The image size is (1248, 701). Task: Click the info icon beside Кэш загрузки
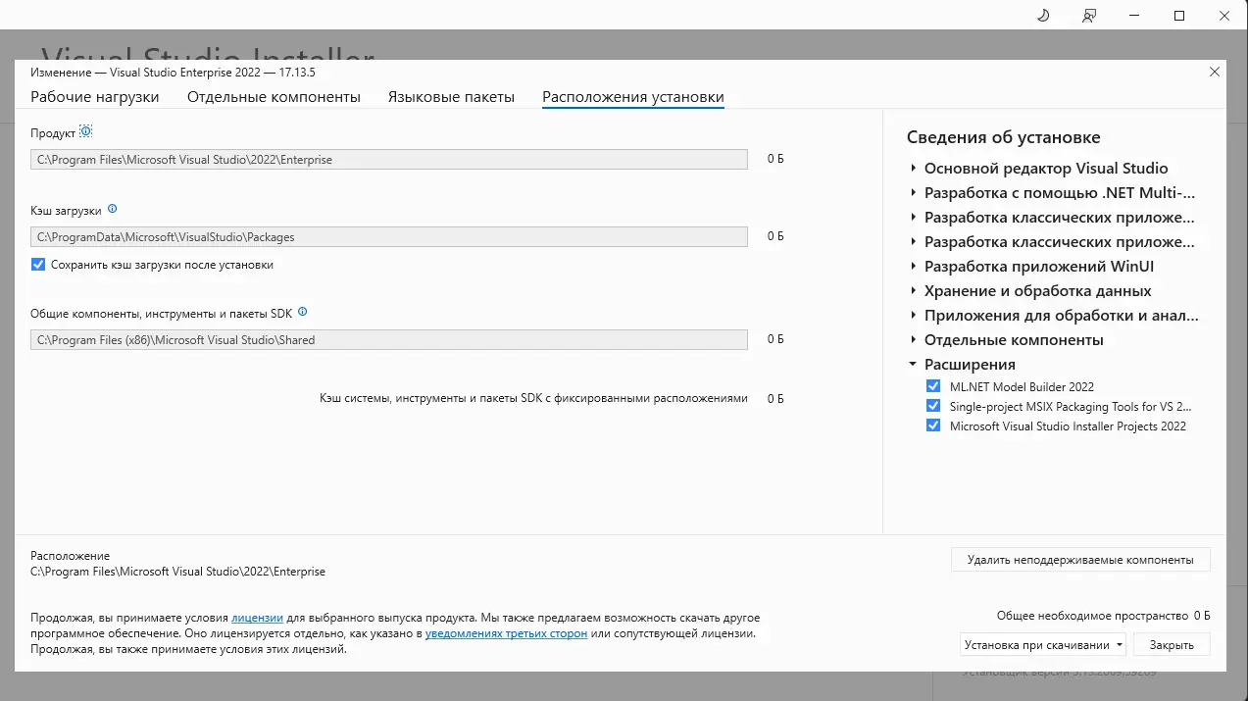(x=112, y=208)
